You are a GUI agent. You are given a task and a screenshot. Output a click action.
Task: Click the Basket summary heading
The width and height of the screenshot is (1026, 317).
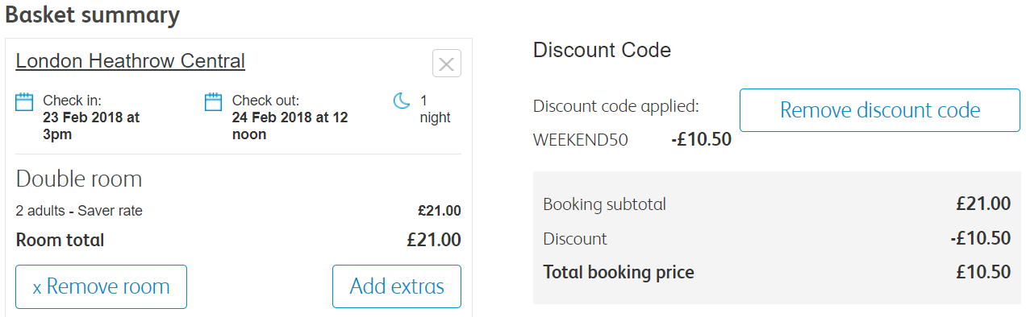92,14
